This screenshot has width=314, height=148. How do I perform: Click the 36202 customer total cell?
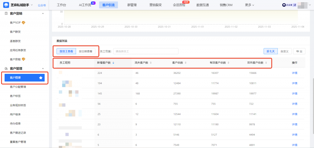[x=177, y=73]
